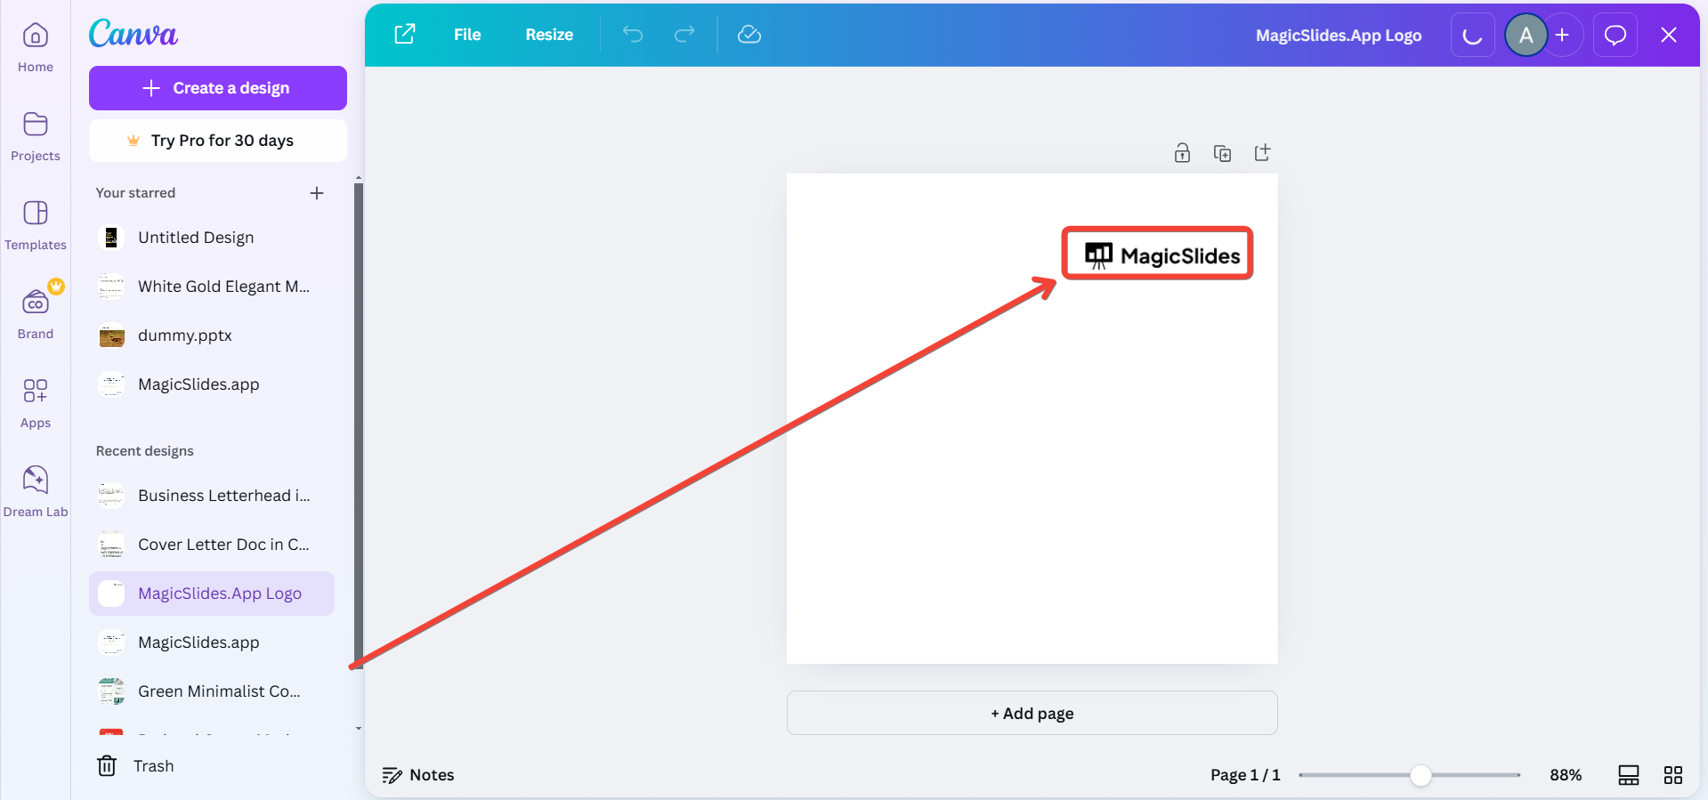The width and height of the screenshot is (1708, 800).
Task: Click the 88% zoom percentage
Action: coord(1566,775)
